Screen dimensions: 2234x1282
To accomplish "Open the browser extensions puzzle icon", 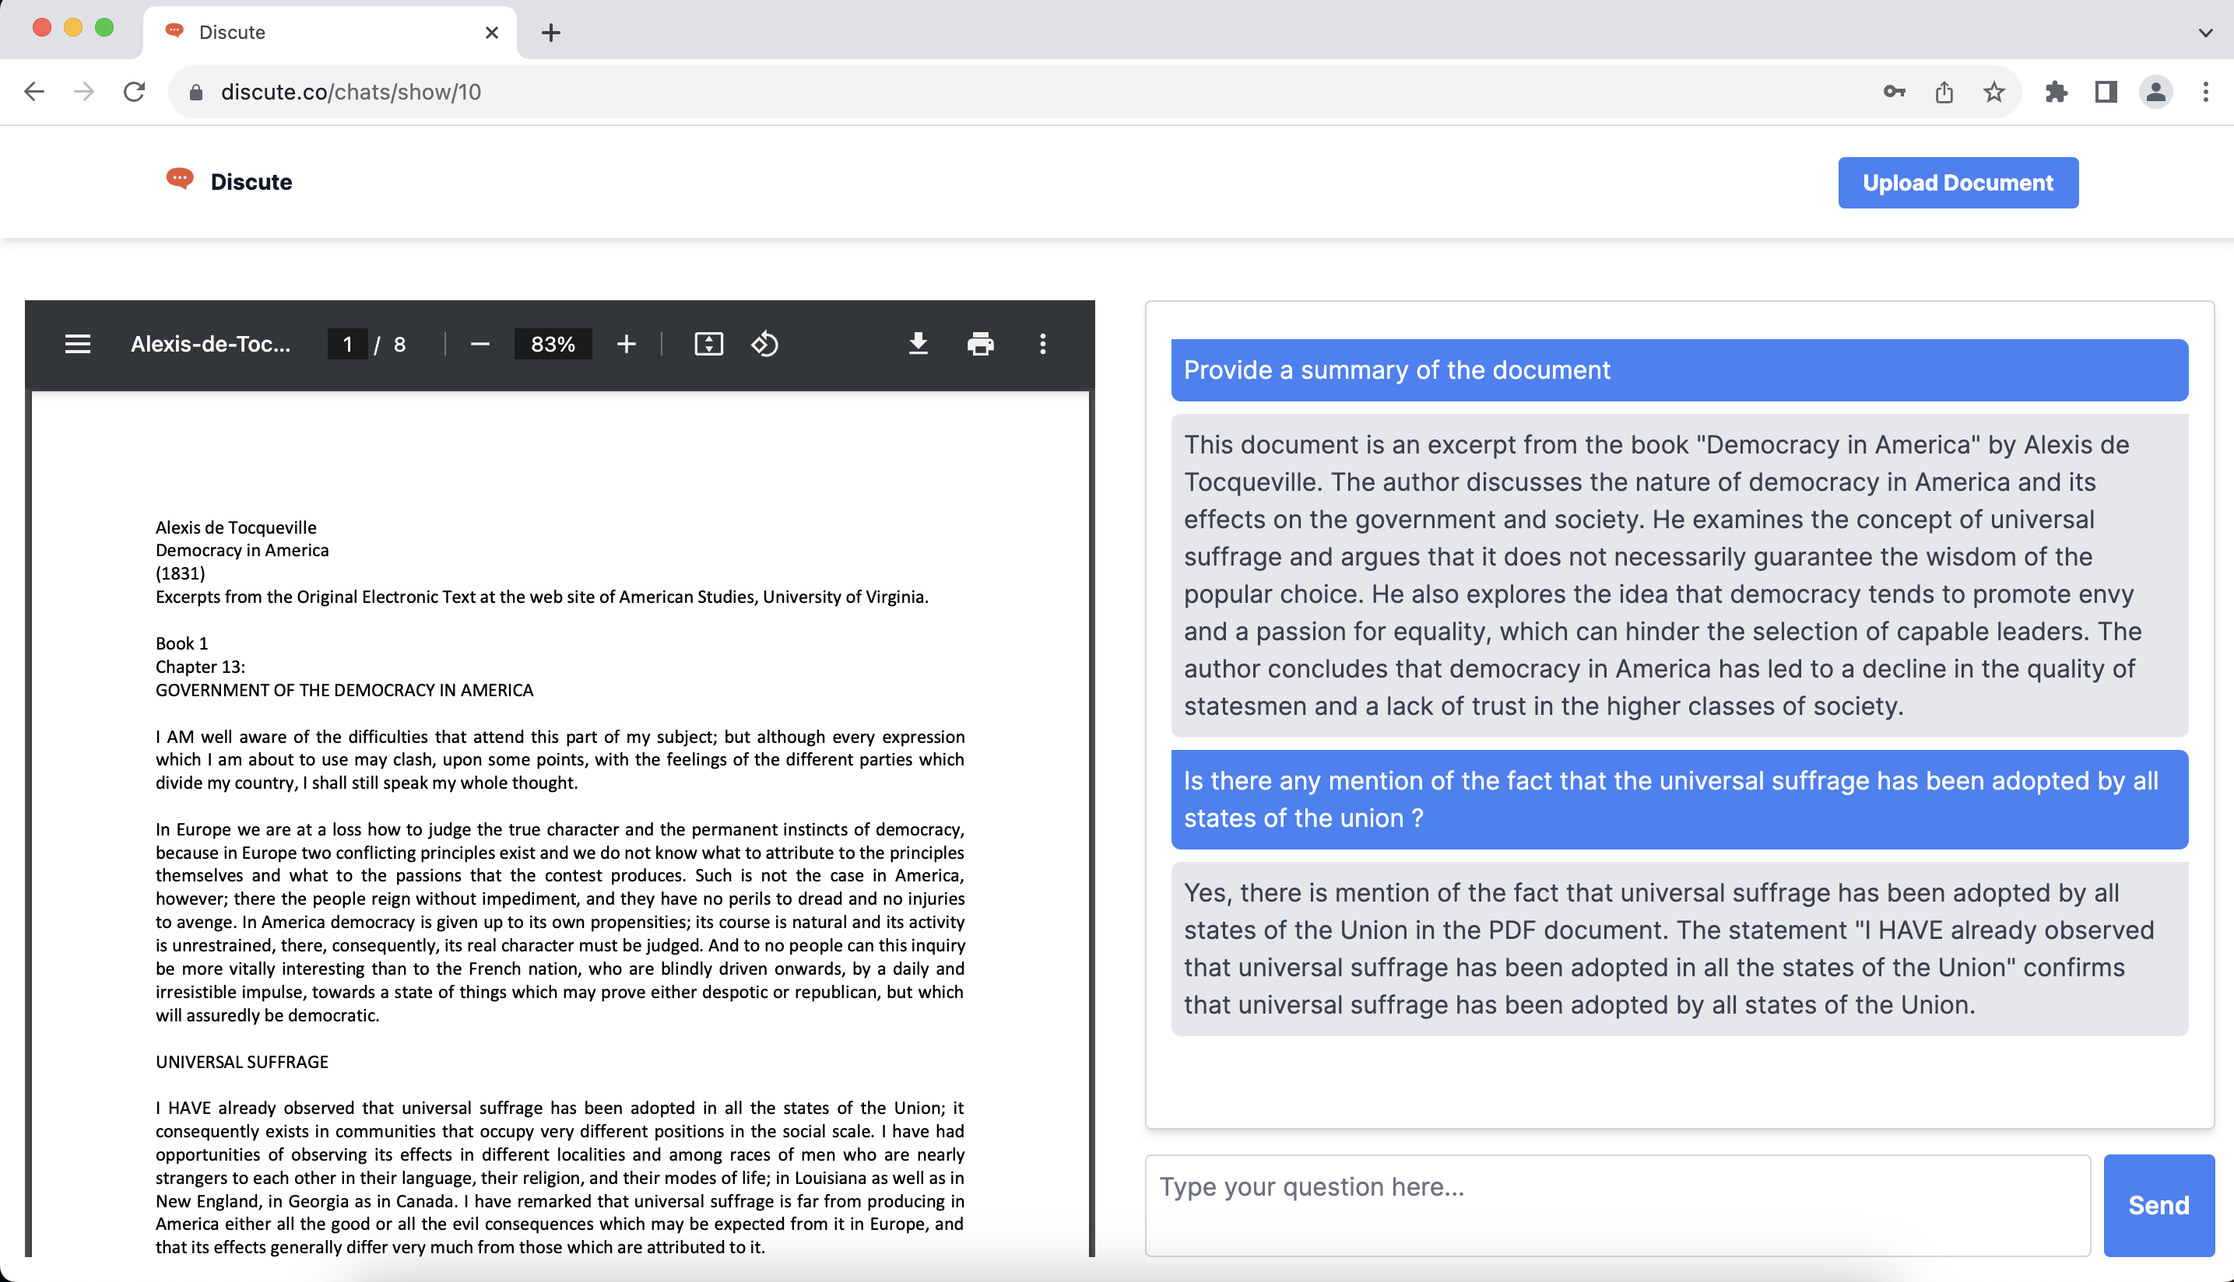I will point(2056,93).
